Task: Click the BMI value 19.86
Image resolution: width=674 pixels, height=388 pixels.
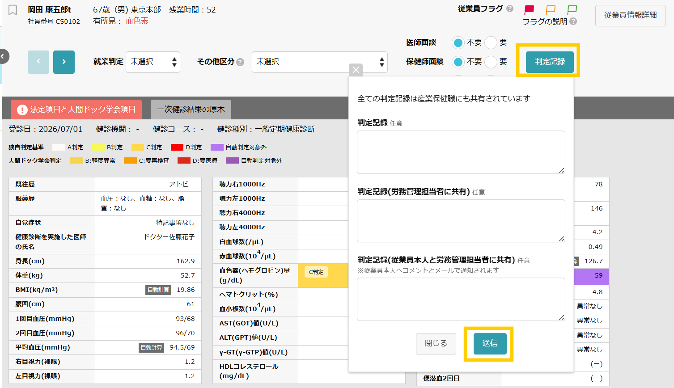Action: coord(186,290)
